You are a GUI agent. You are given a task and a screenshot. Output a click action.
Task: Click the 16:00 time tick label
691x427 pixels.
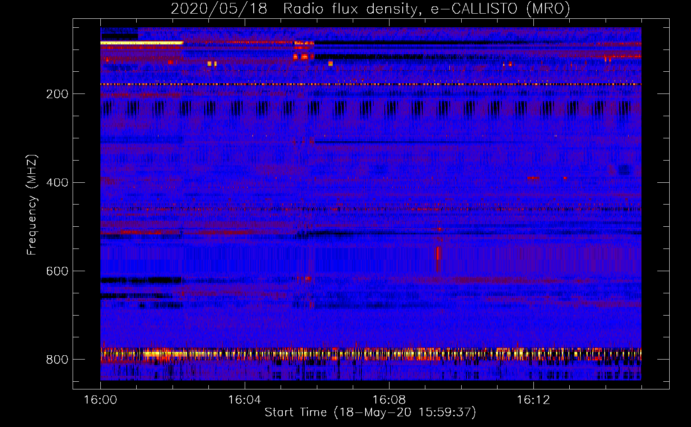(100, 400)
